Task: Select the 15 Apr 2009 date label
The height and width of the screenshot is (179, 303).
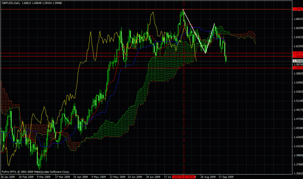Action: tap(80, 177)
